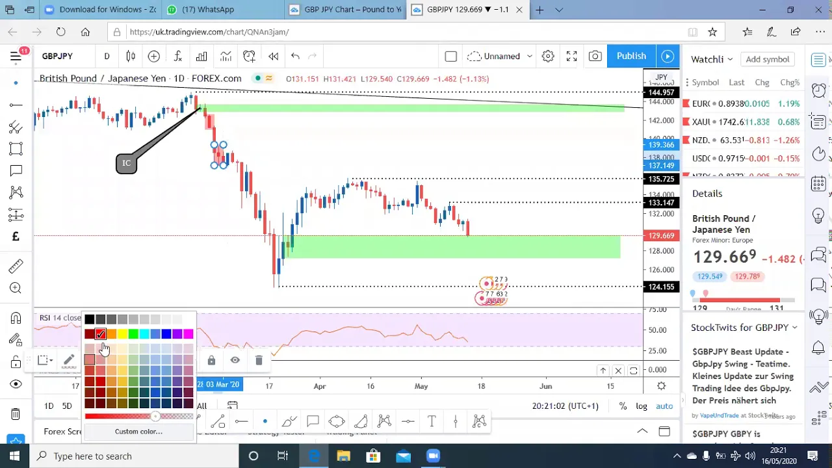832x468 pixels.
Task: Click the Add symbol button
Action: click(x=768, y=59)
